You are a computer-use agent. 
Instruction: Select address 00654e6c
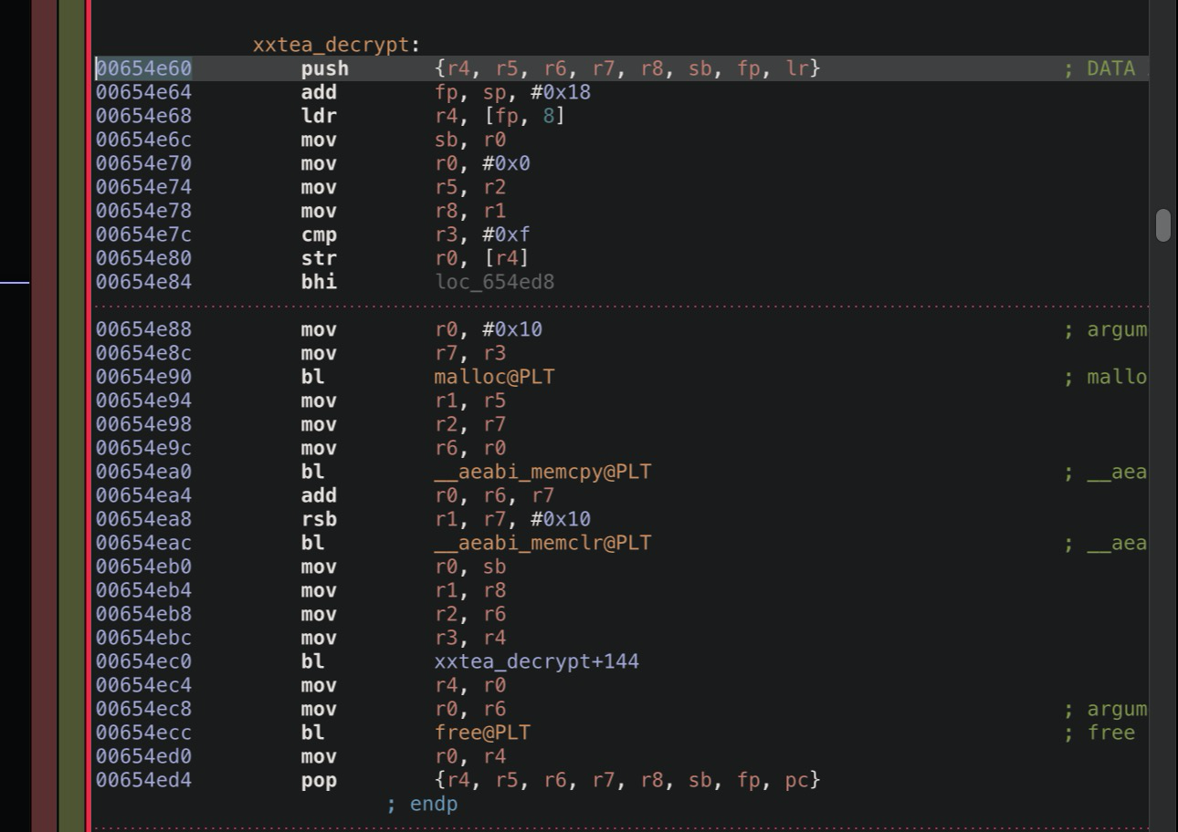click(144, 140)
